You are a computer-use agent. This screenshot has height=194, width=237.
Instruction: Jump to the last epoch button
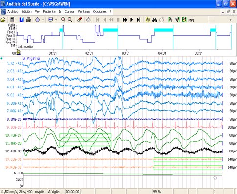138,20
